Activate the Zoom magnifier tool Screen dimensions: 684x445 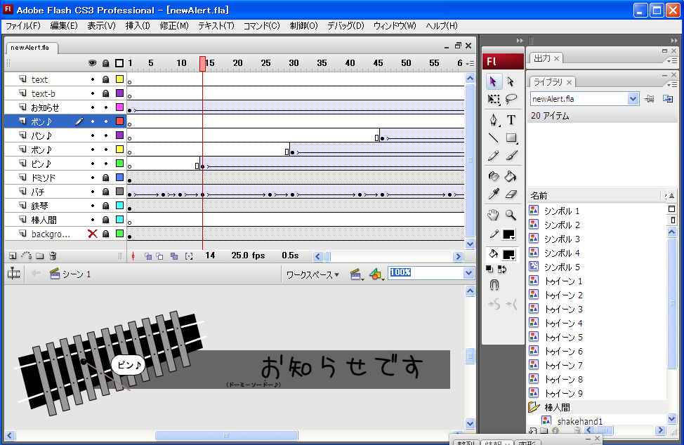[511, 215]
